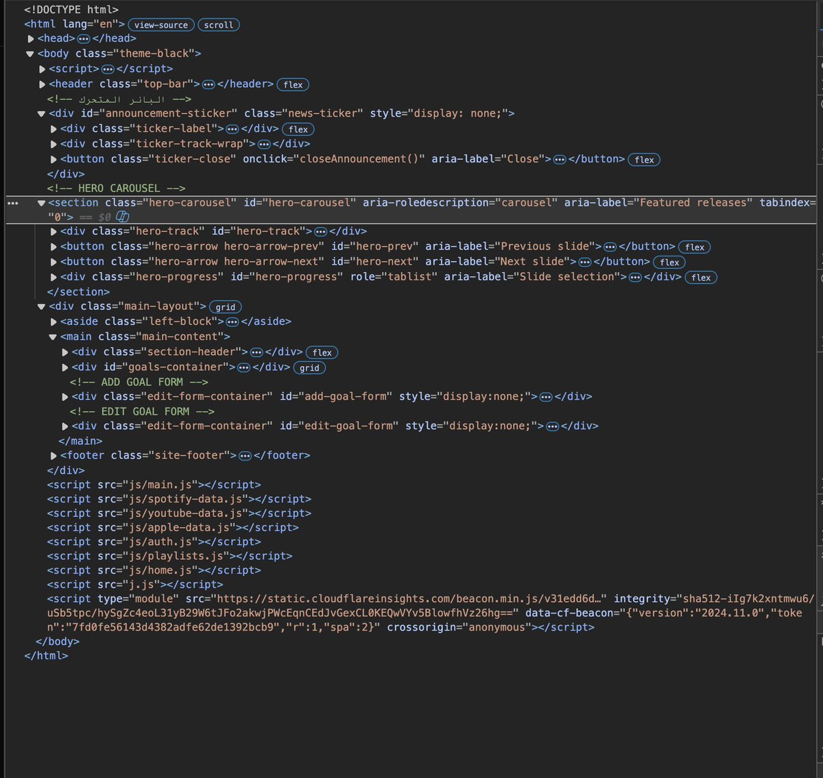
Task: Click the reveal icon next to $0
Action: [123, 217]
